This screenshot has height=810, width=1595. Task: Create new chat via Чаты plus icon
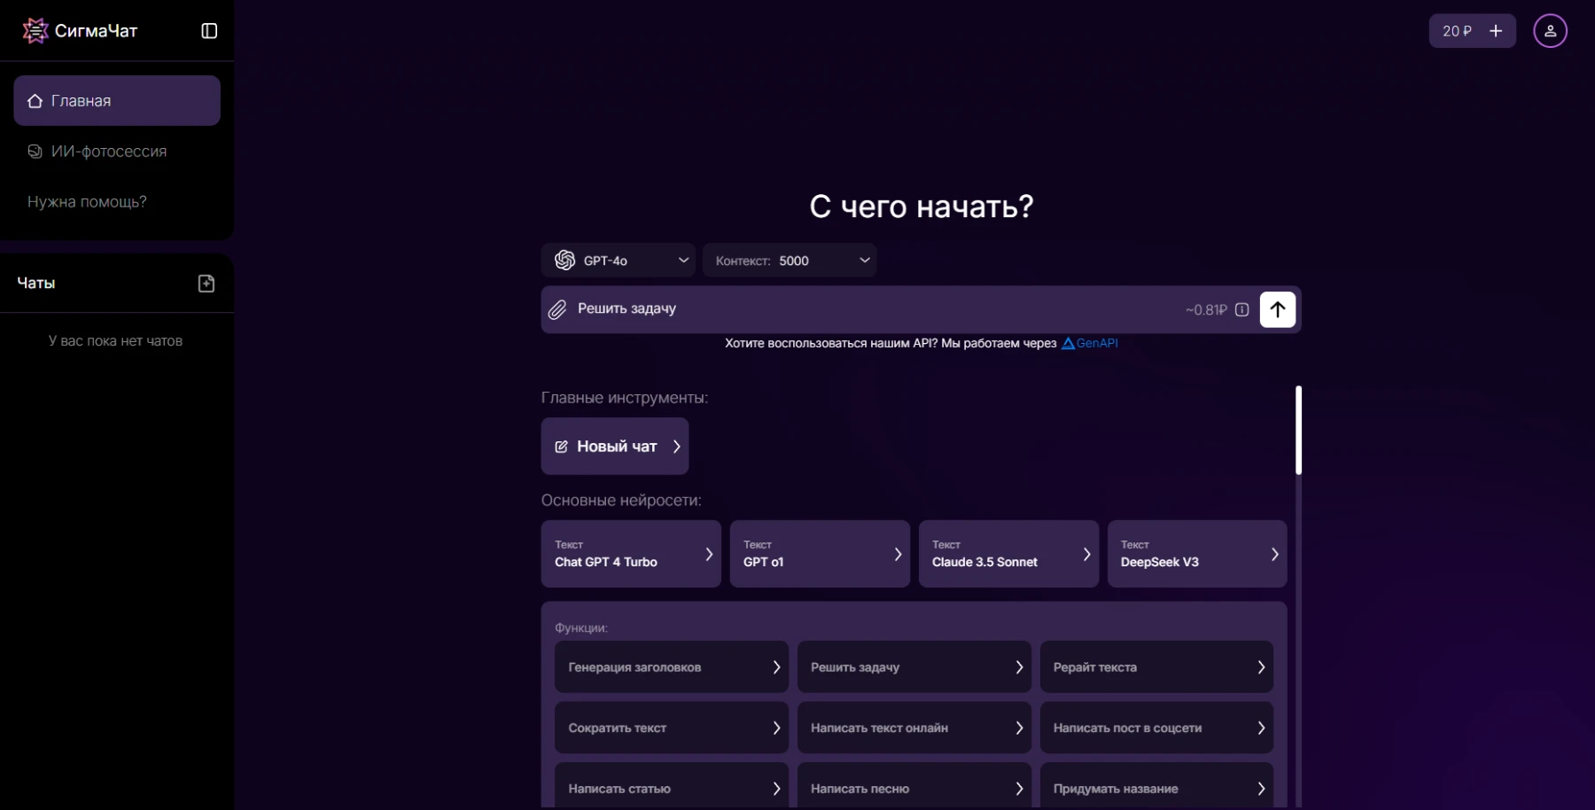206,284
